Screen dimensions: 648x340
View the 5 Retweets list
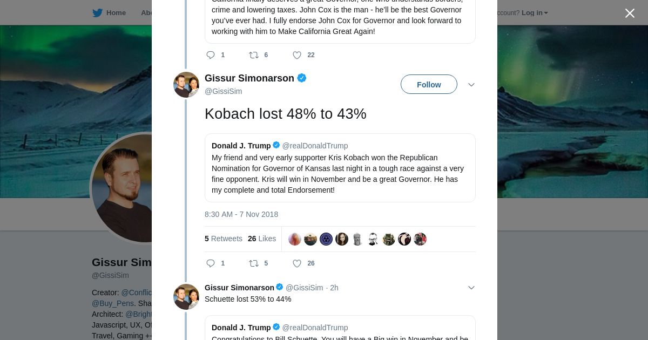(x=224, y=239)
